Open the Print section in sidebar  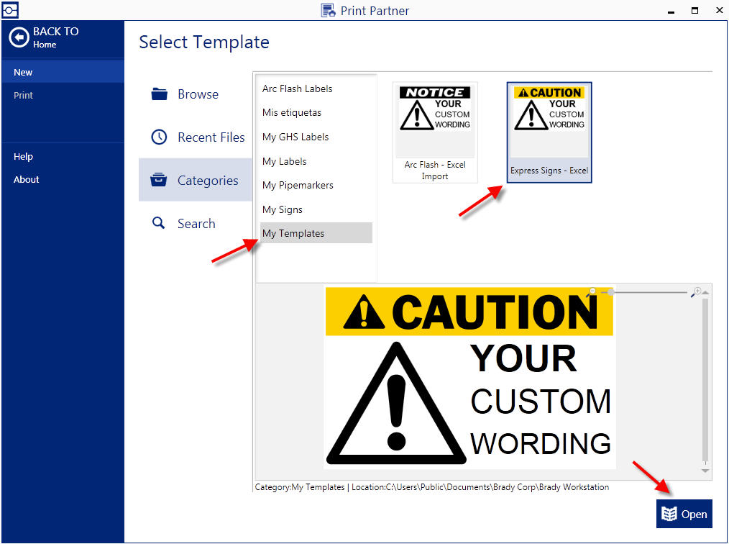23,95
